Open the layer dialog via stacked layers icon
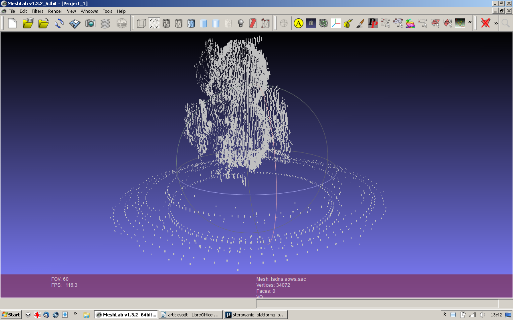Image resolution: width=513 pixels, height=320 pixels. 105,23
